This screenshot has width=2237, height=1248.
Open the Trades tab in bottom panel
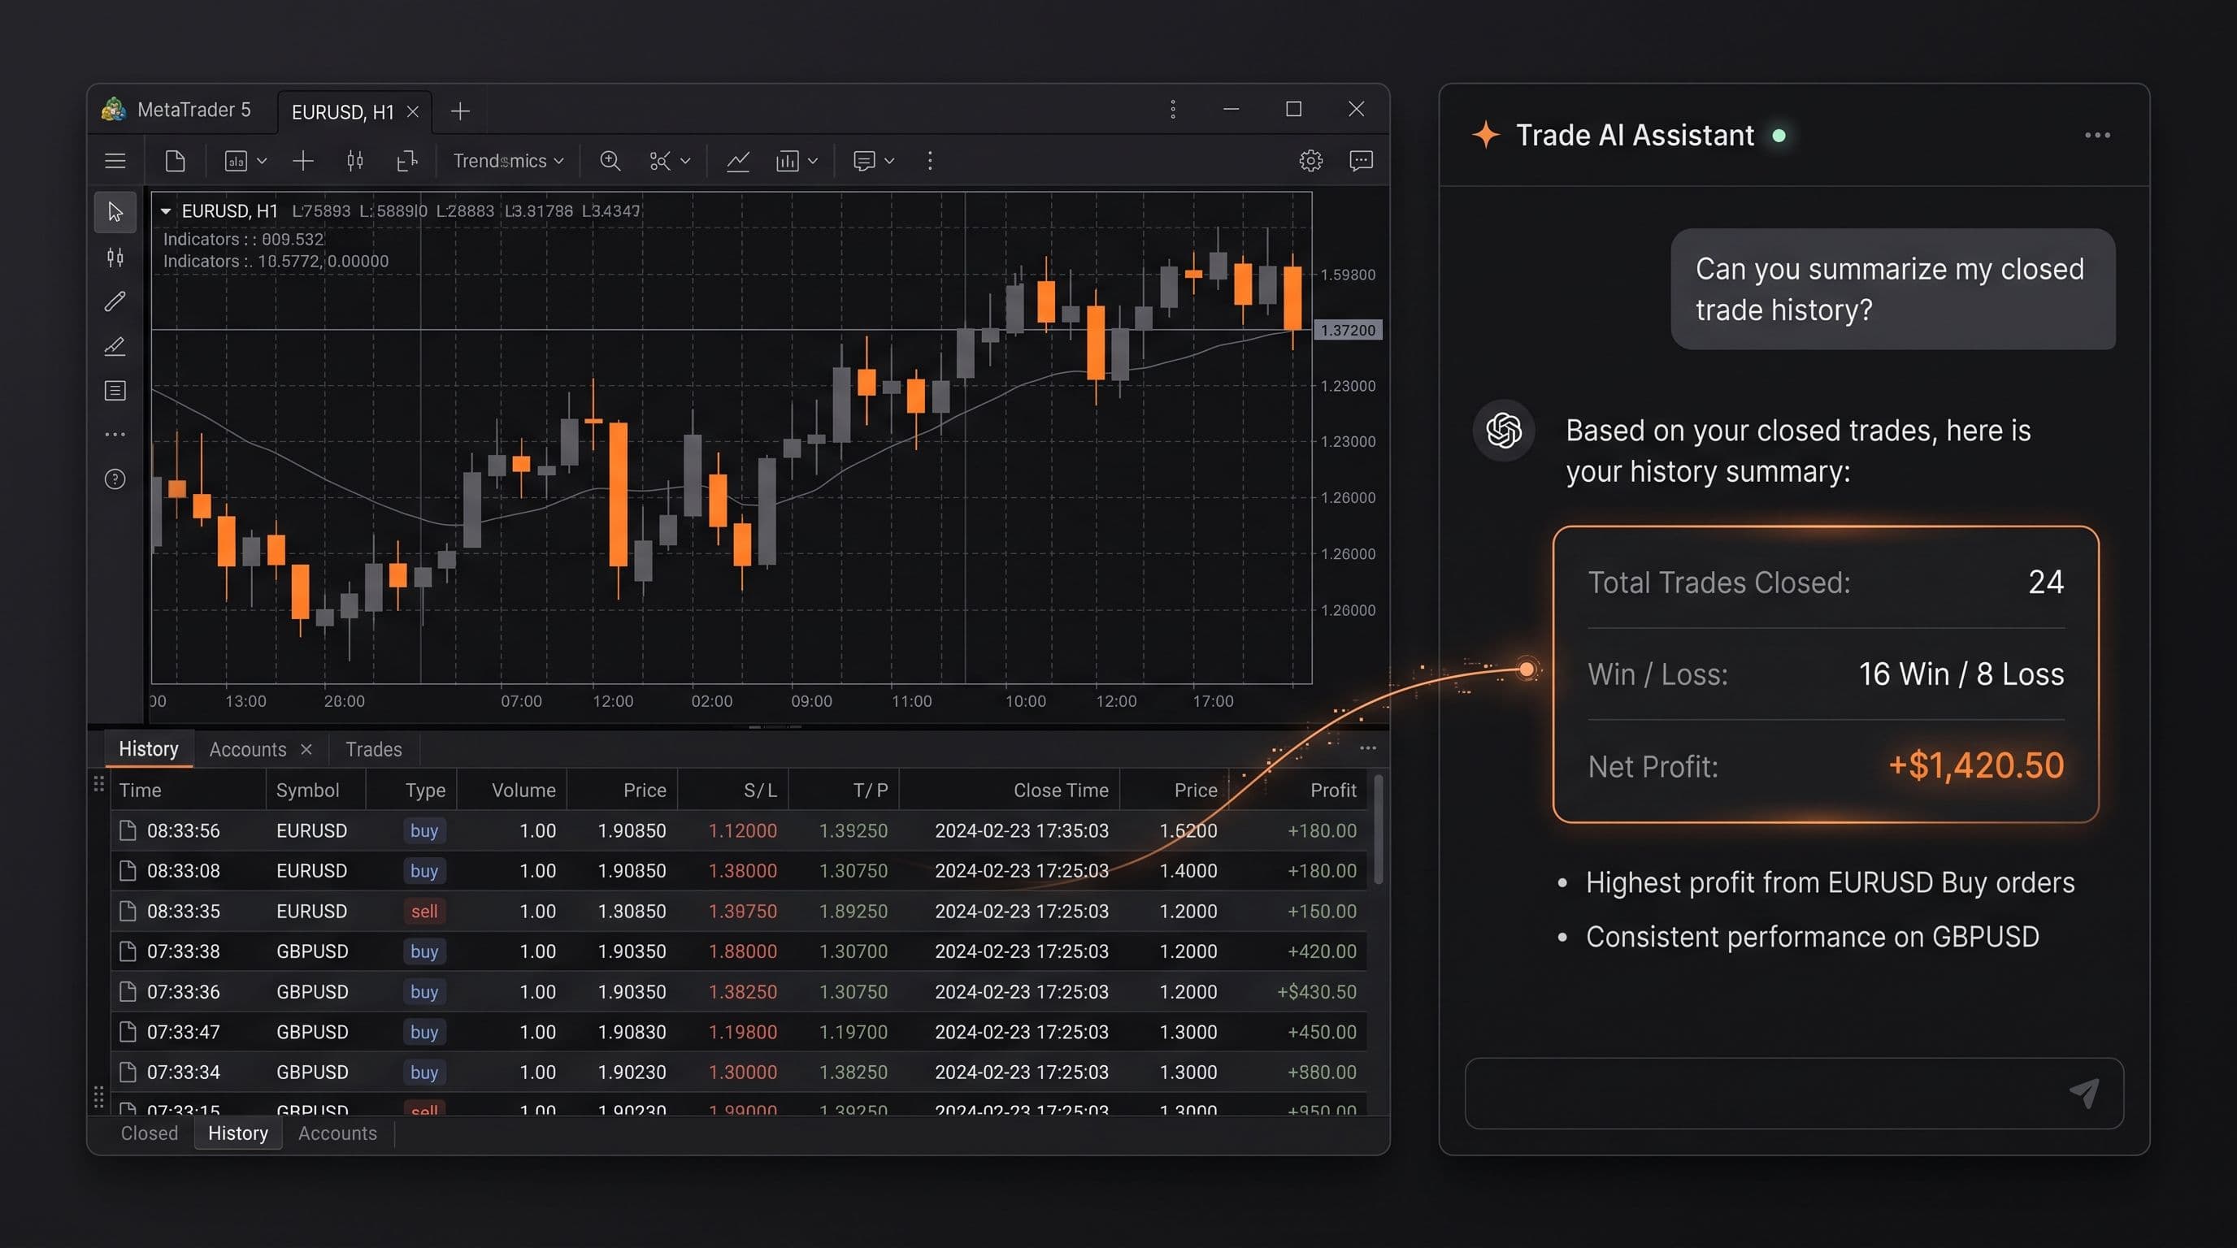tap(373, 749)
